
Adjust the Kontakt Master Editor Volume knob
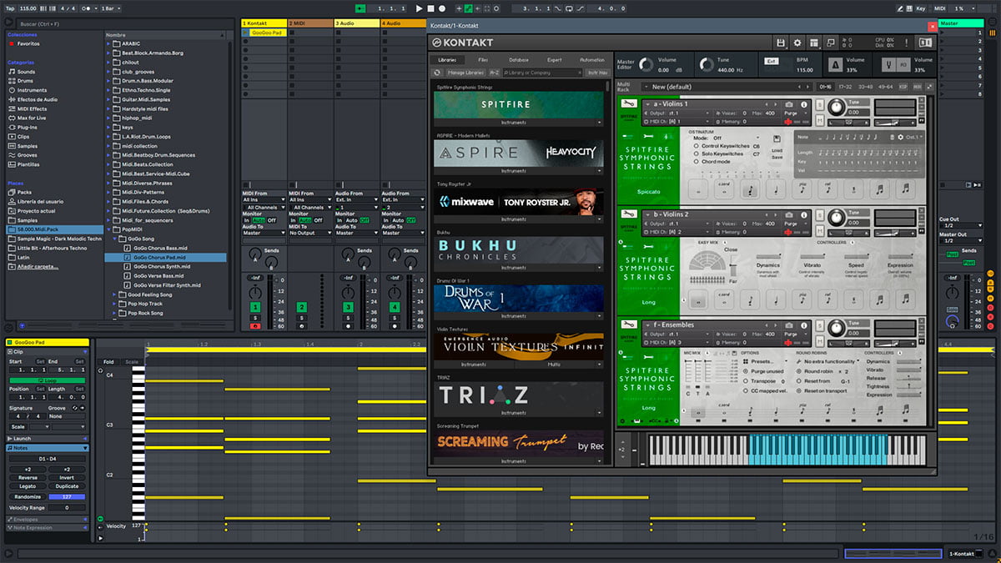pyautogui.click(x=647, y=64)
